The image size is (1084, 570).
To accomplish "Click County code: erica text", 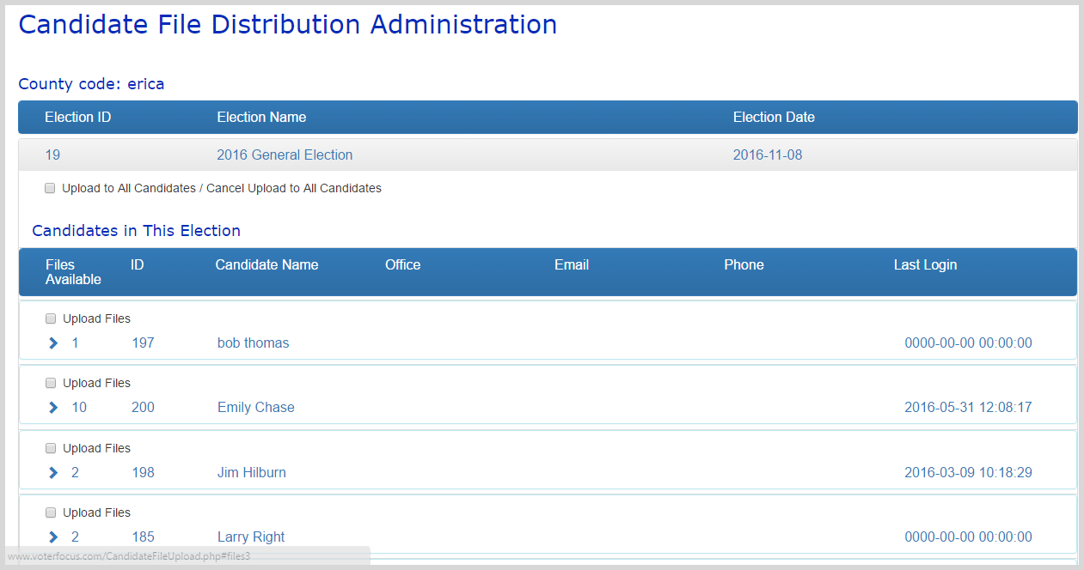I will point(91,84).
